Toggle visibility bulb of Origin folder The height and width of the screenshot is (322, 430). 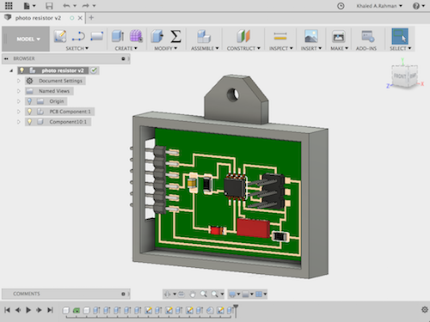click(x=29, y=101)
